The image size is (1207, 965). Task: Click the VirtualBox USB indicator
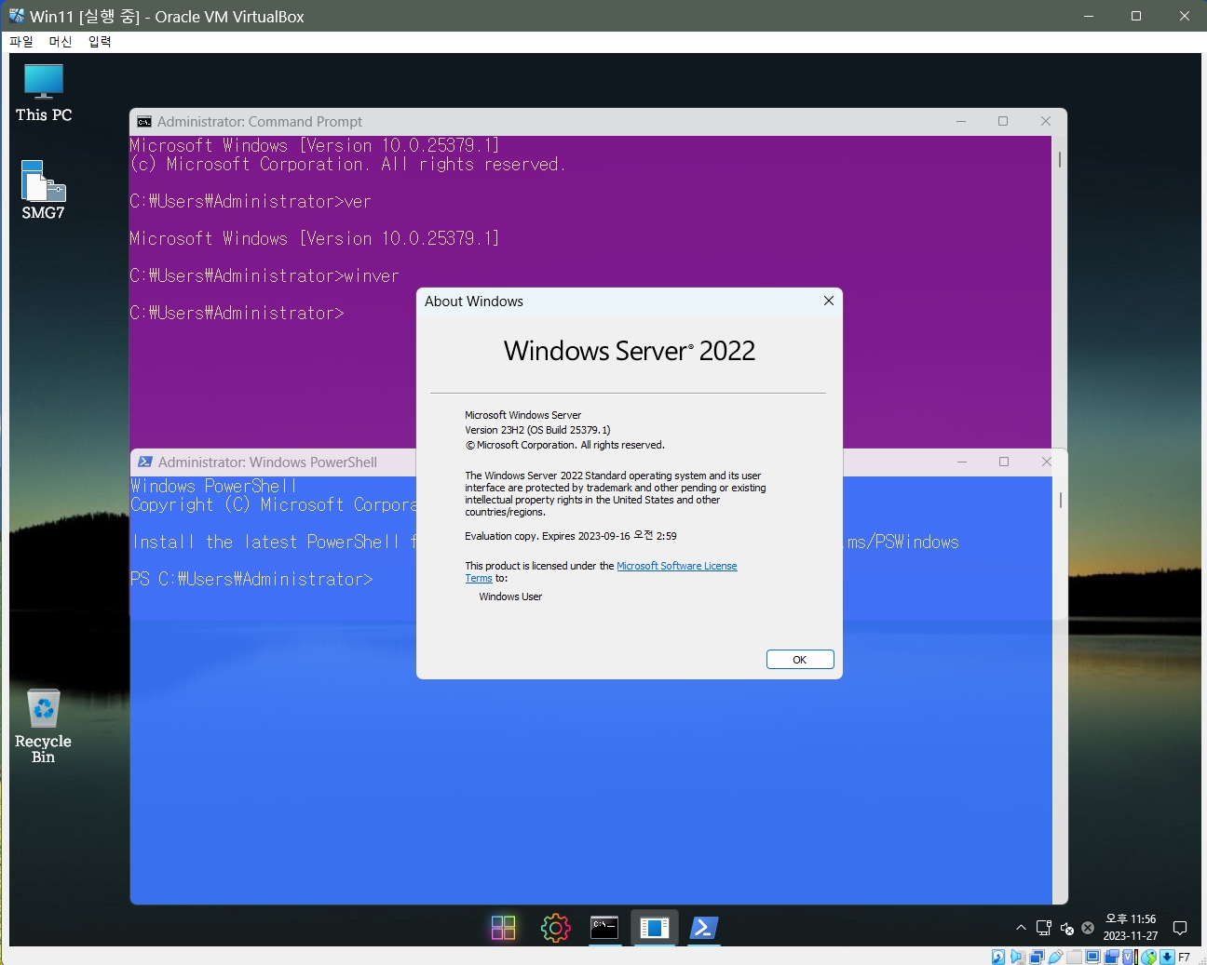point(1056,957)
